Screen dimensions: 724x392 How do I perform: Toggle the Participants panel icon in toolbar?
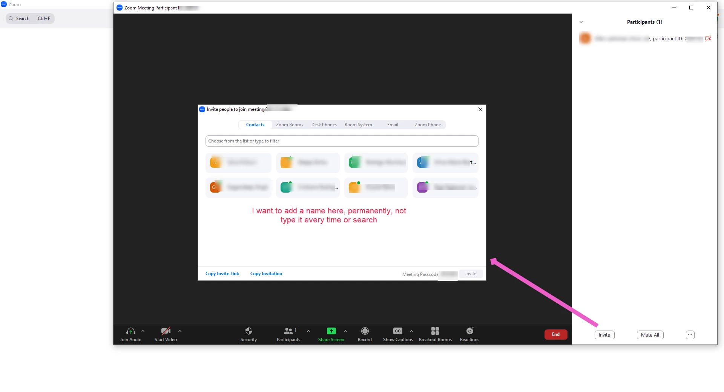coord(288,331)
